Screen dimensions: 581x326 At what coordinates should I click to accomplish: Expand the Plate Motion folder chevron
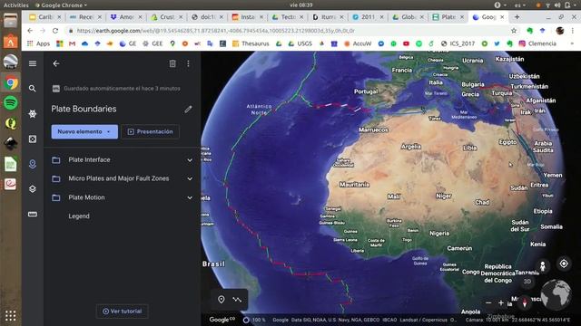coord(190,197)
